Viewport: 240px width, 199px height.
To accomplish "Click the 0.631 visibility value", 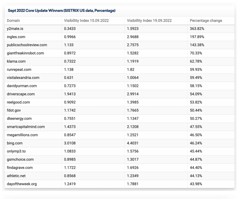I will (68, 78).
